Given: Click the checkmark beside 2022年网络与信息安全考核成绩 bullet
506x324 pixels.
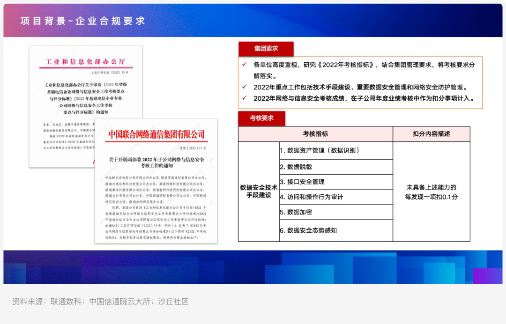Looking at the screenshot, I should [244, 98].
